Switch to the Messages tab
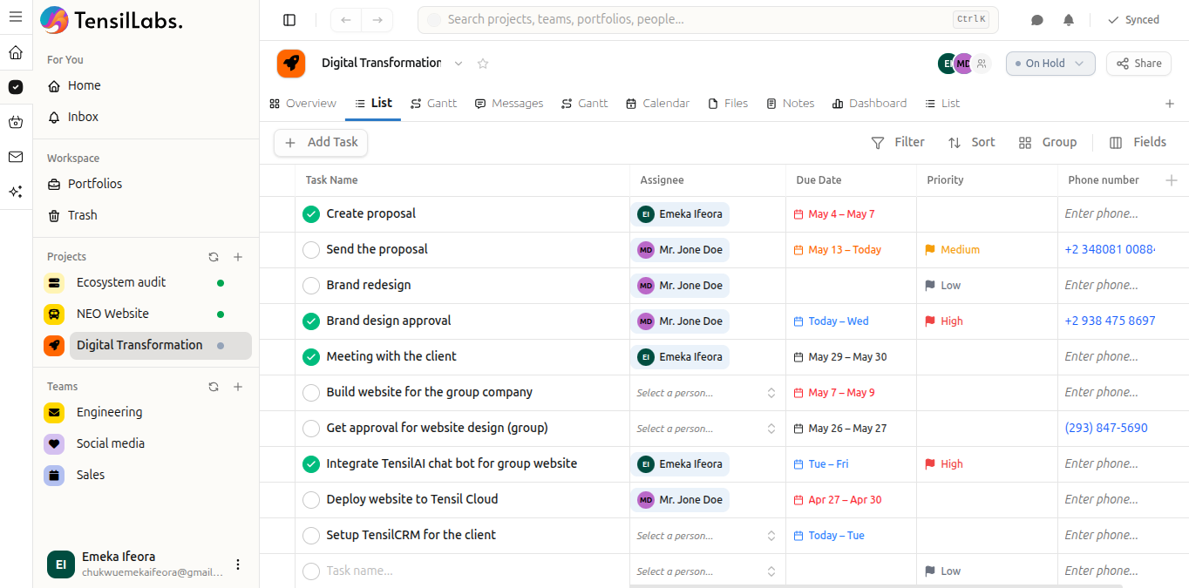The width and height of the screenshot is (1189, 588). [509, 104]
